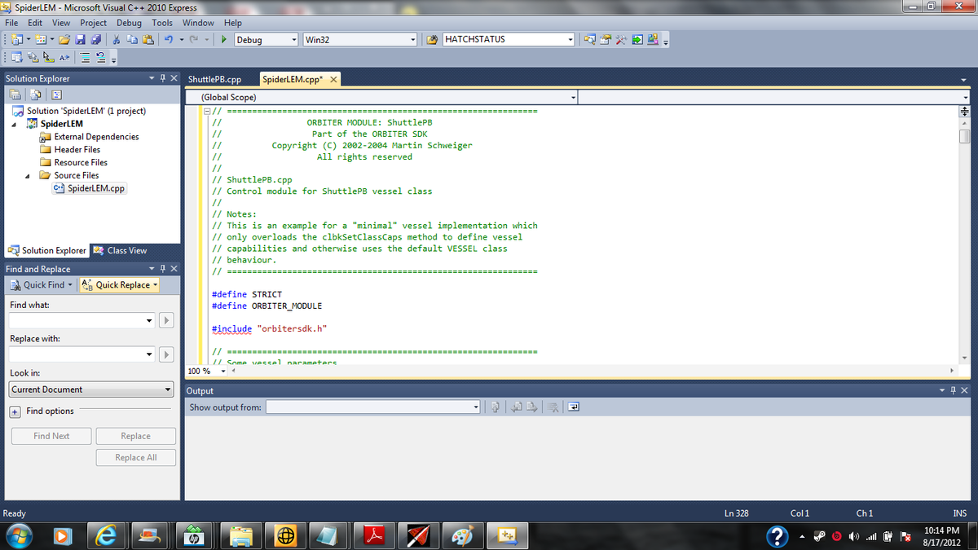Open the Show output from dropdown
Screen dimensions: 978x550
point(475,407)
